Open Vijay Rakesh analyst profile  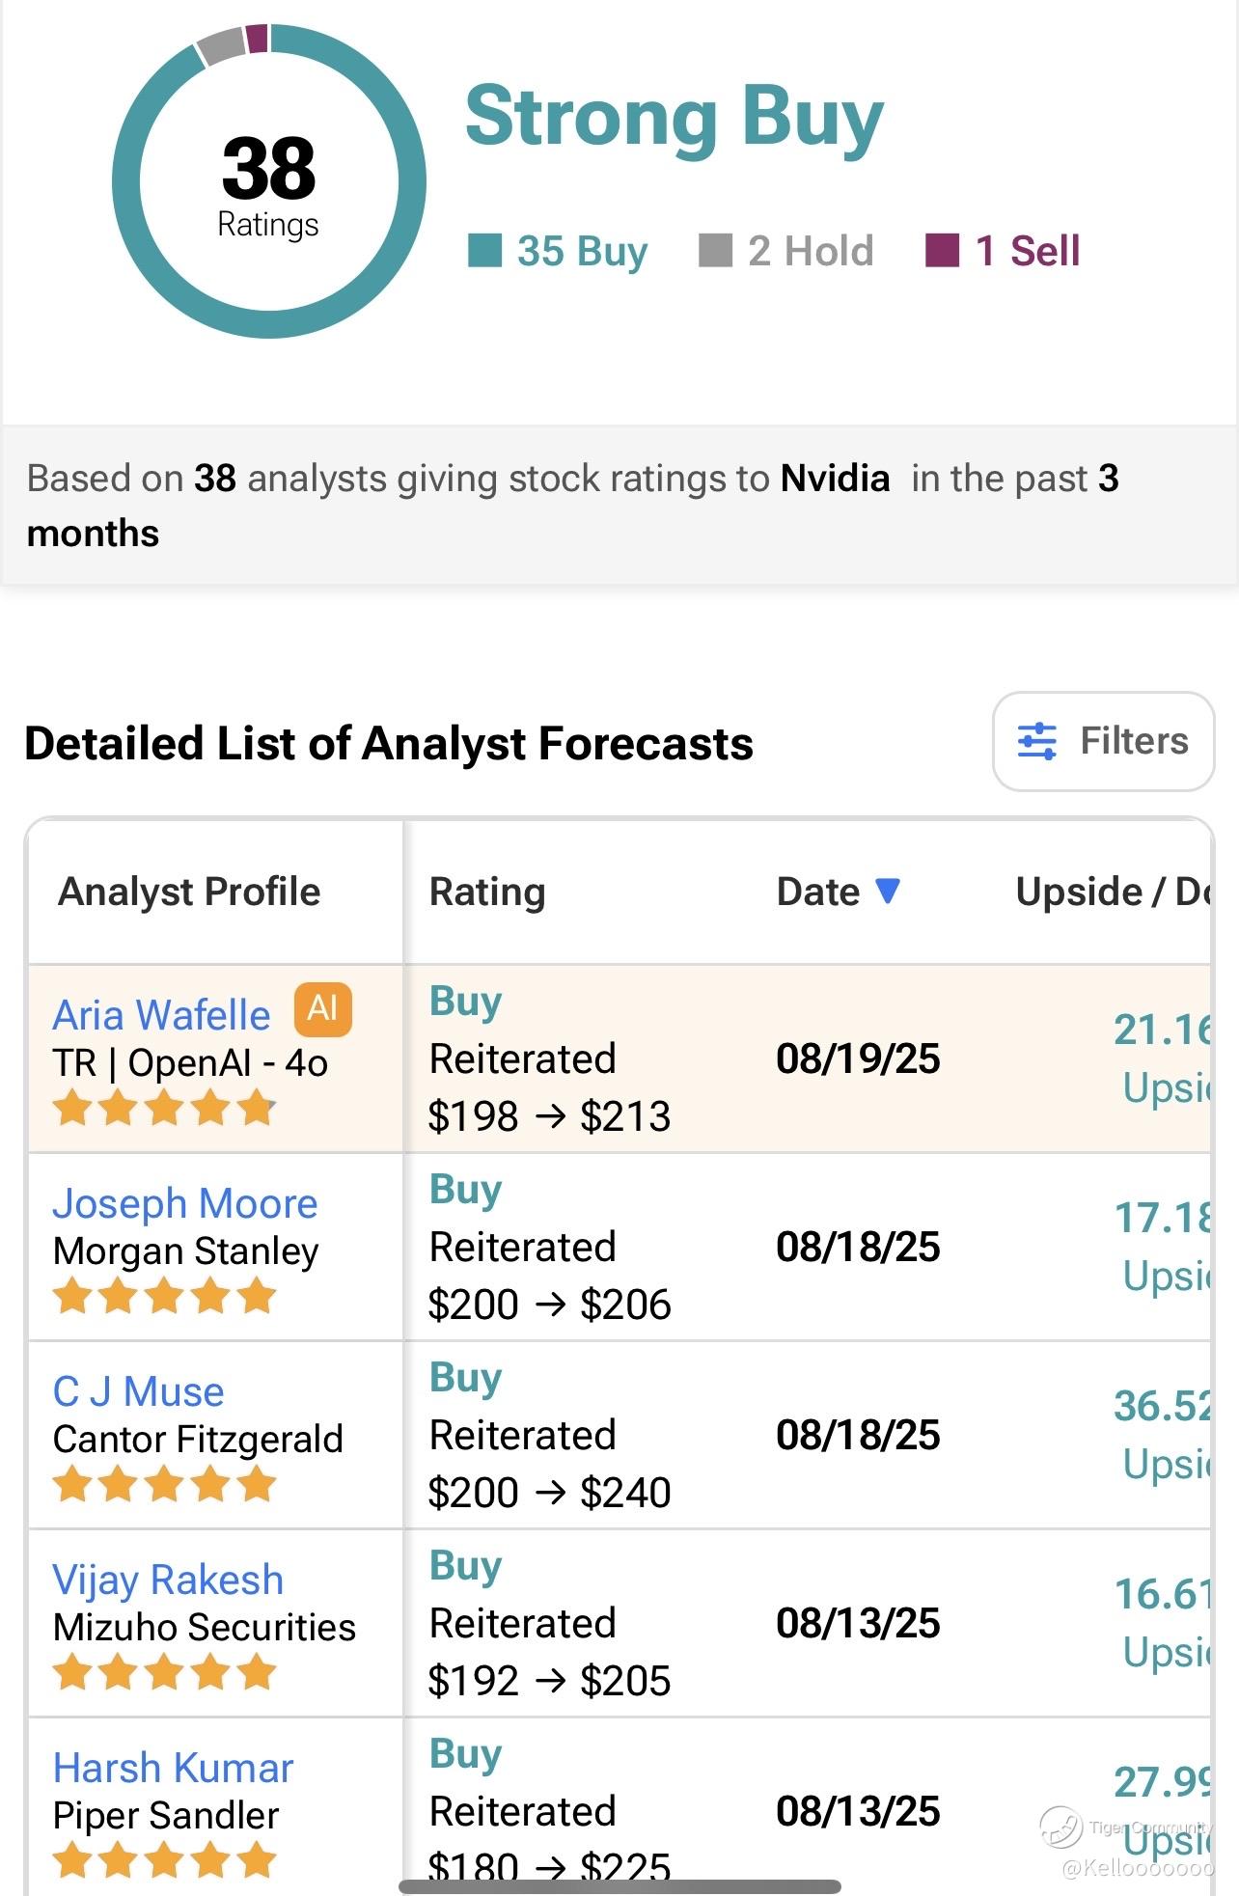pos(168,1580)
